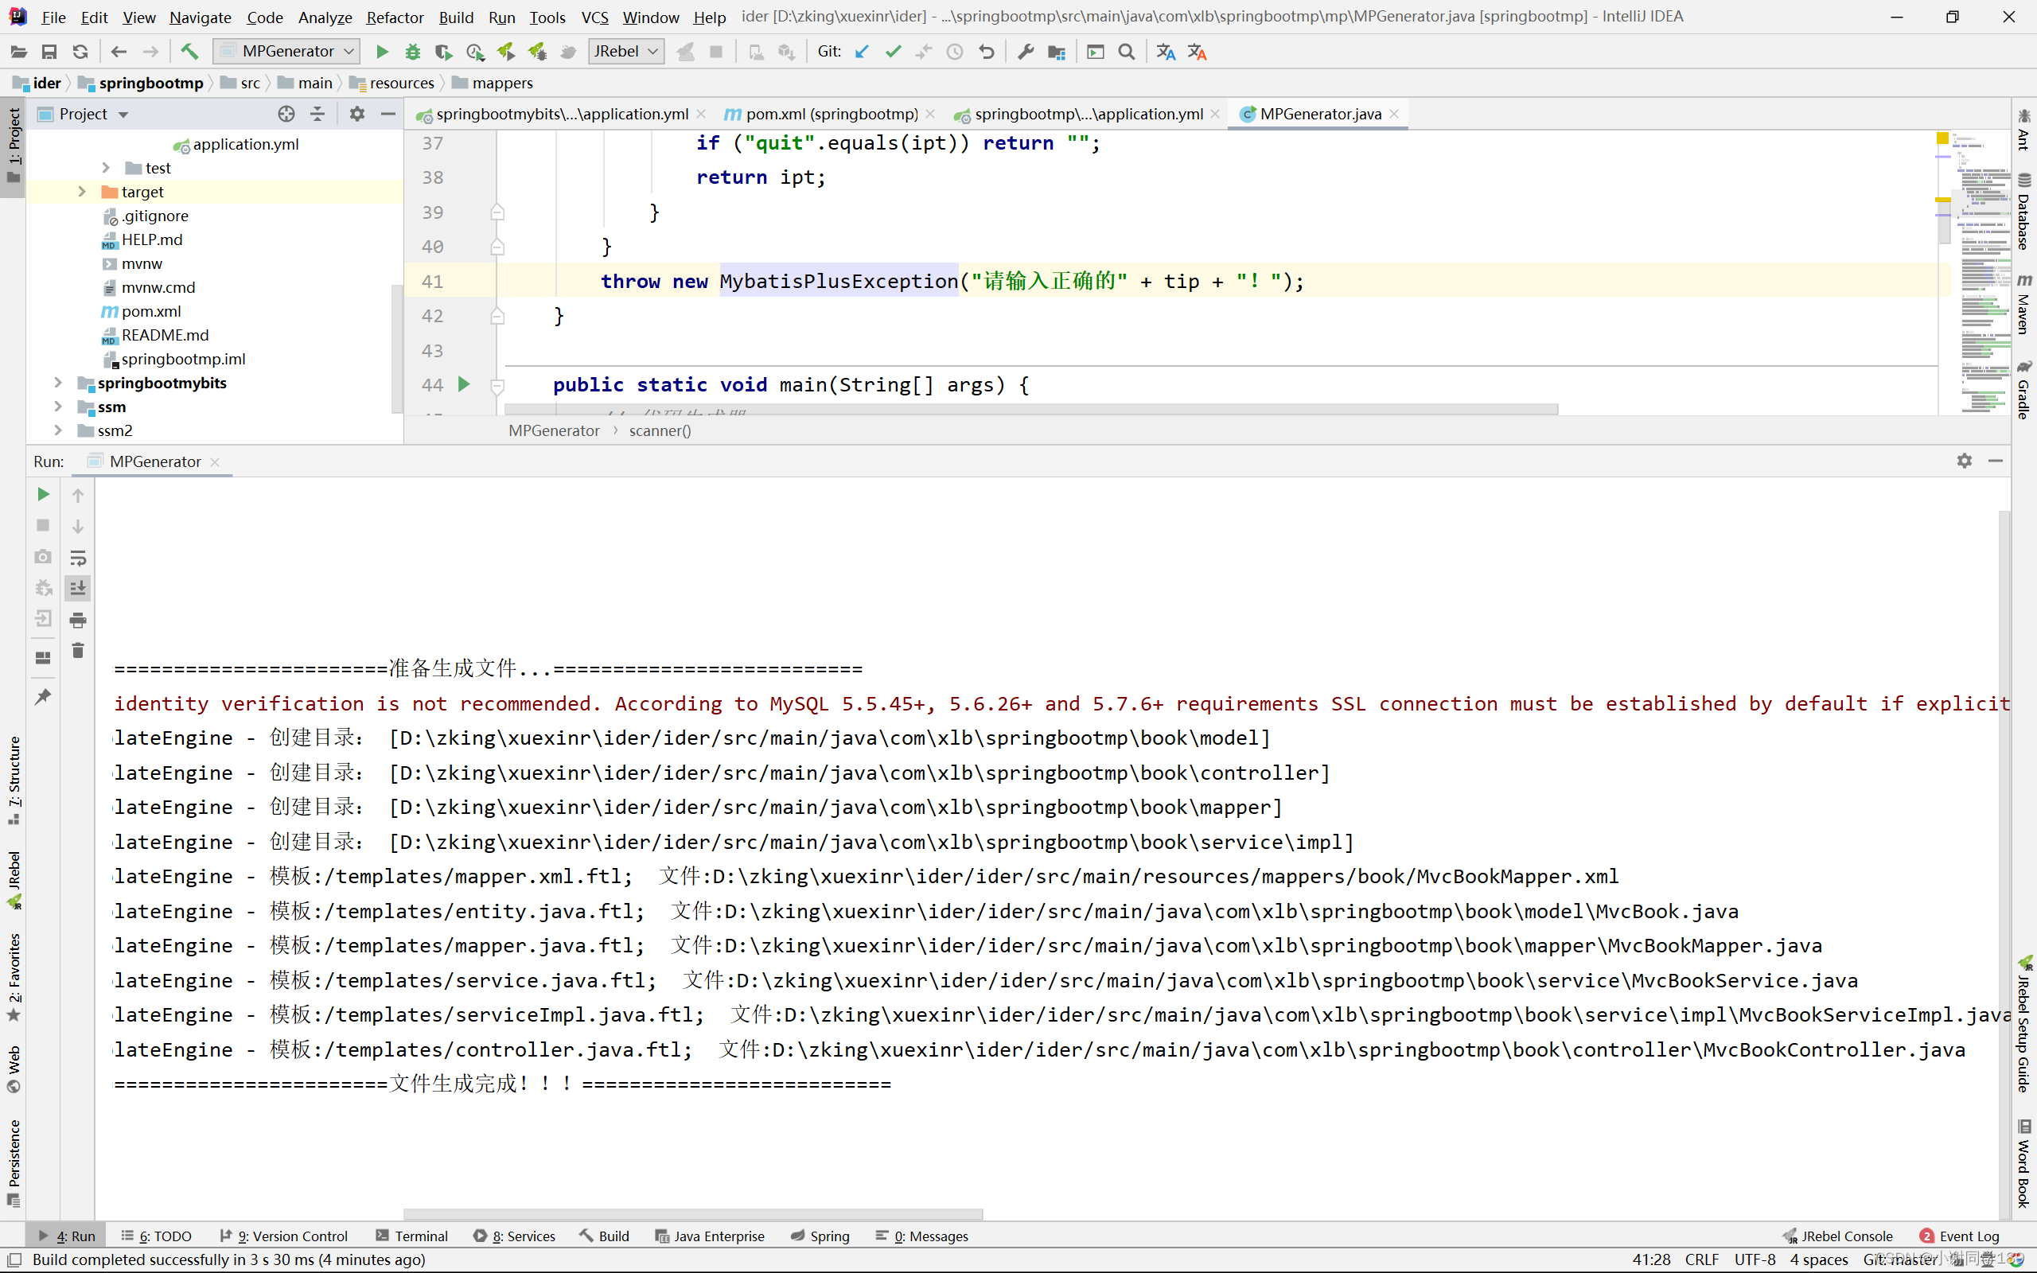Screen dimensions: 2037x1273
Task: Change the UTF-8 file encoding in status bar
Action: point(1755,1259)
